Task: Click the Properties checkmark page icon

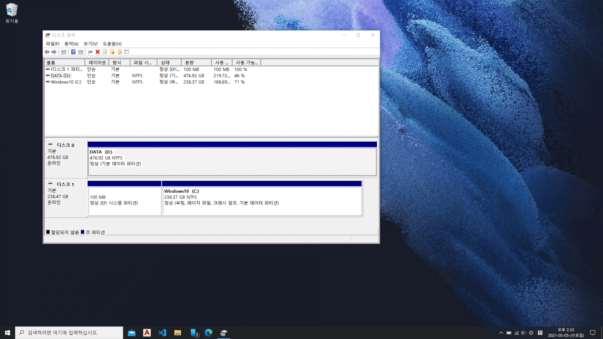Action: pyautogui.click(x=105, y=52)
